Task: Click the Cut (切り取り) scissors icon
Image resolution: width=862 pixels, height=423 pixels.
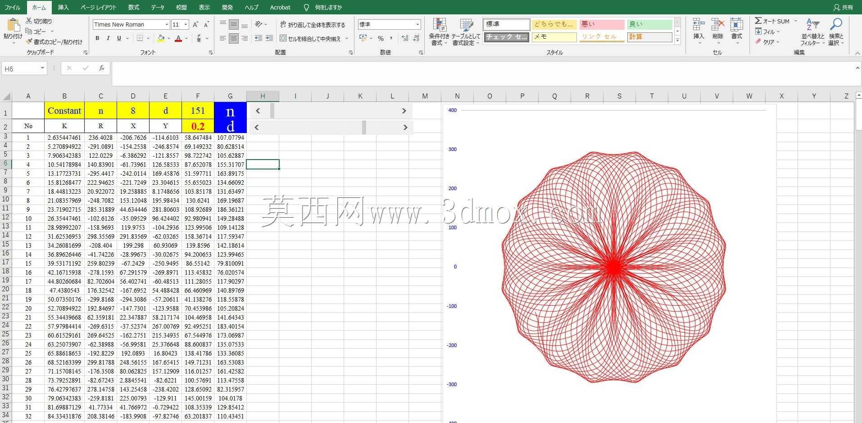Action: tap(29, 21)
